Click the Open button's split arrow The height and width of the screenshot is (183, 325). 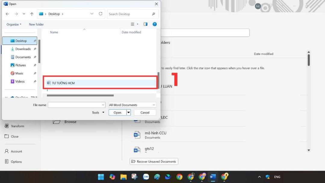click(x=128, y=112)
